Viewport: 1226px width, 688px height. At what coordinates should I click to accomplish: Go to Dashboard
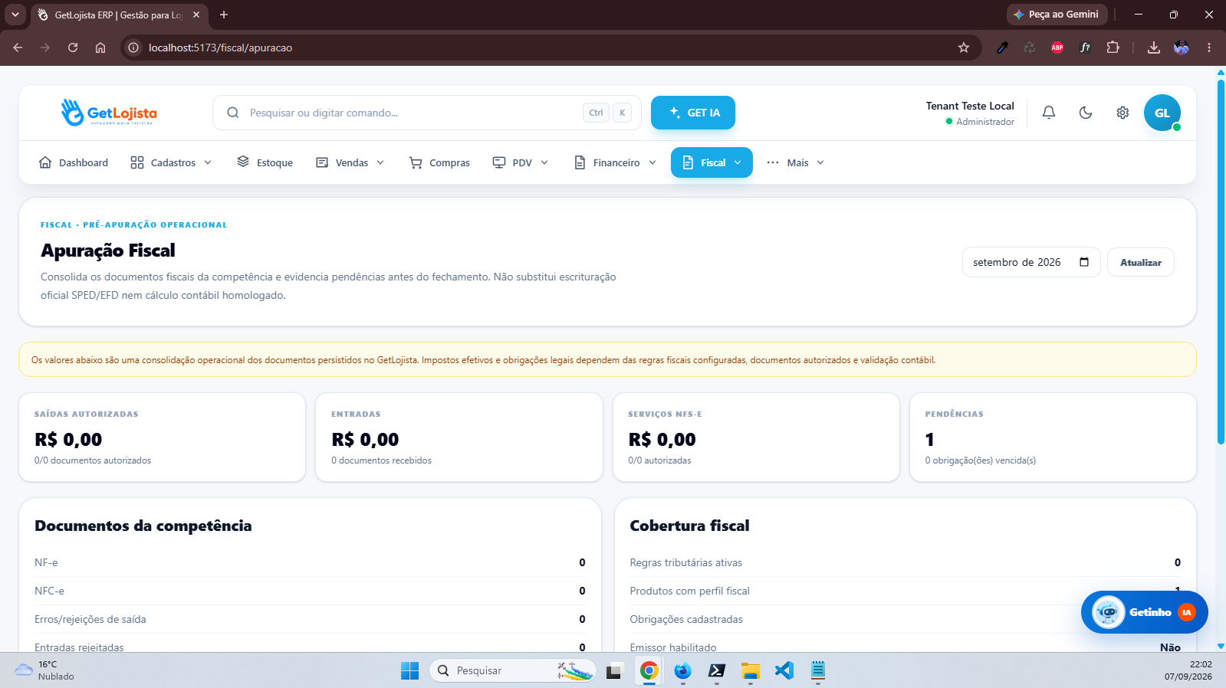pos(74,162)
